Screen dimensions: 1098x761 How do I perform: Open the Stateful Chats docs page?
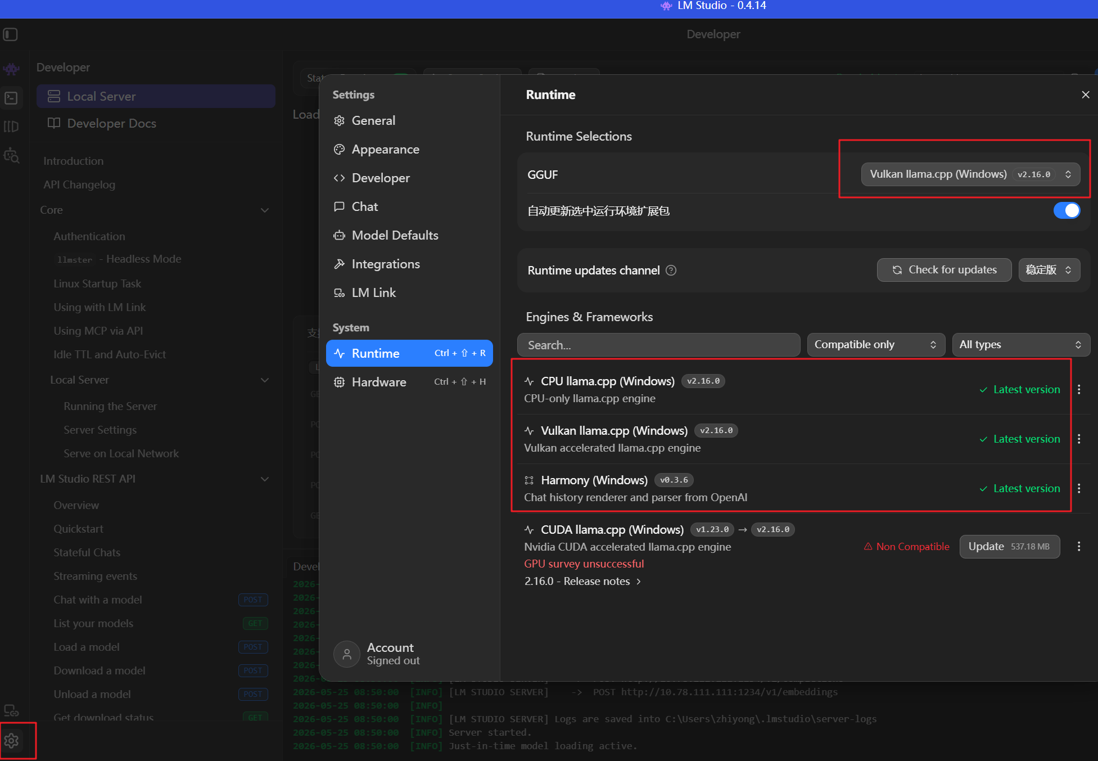point(87,552)
